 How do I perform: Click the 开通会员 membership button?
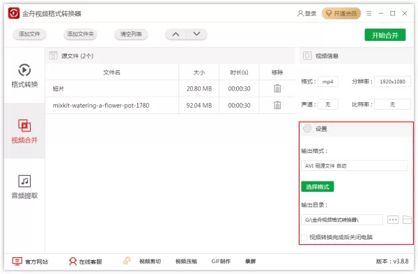pos(341,13)
